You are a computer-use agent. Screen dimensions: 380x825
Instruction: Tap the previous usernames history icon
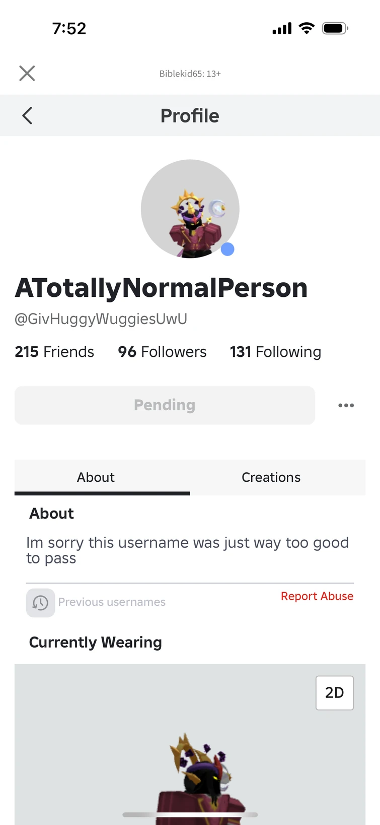coord(40,602)
